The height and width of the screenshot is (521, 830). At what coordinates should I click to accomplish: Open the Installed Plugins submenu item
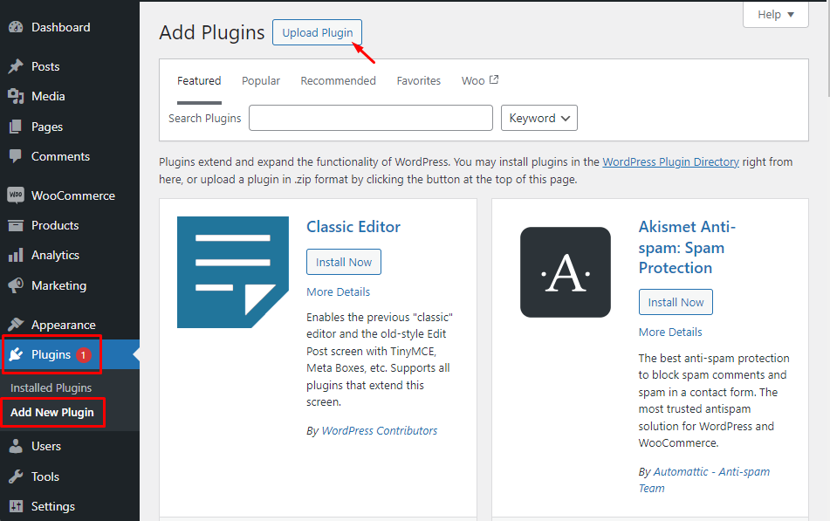click(51, 387)
